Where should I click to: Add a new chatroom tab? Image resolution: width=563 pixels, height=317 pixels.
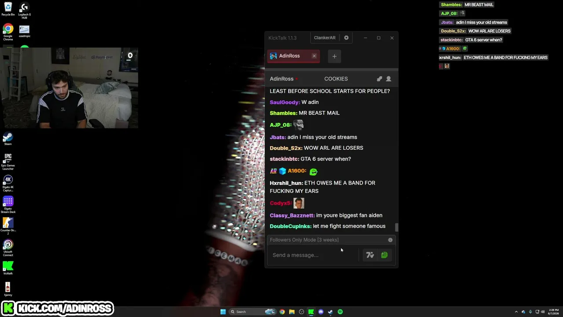pos(334,56)
